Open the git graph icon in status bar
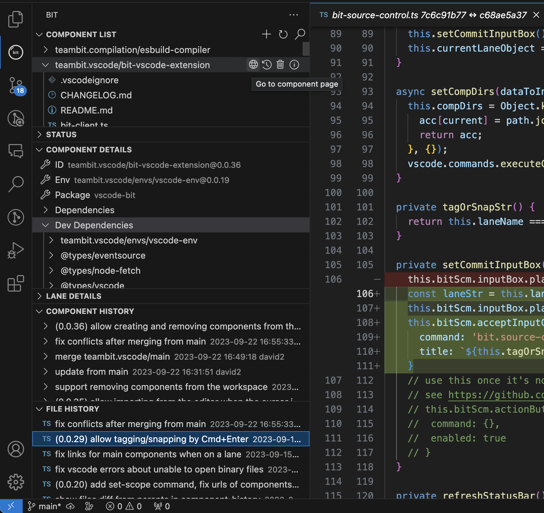Screen dimensions: 544x513 pyautogui.click(x=89, y=506)
